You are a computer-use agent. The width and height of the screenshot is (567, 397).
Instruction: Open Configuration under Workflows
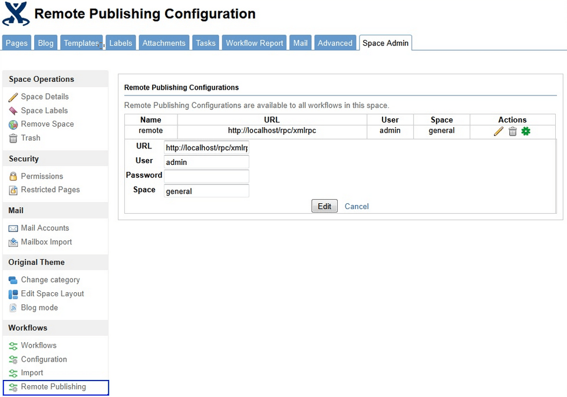point(45,359)
